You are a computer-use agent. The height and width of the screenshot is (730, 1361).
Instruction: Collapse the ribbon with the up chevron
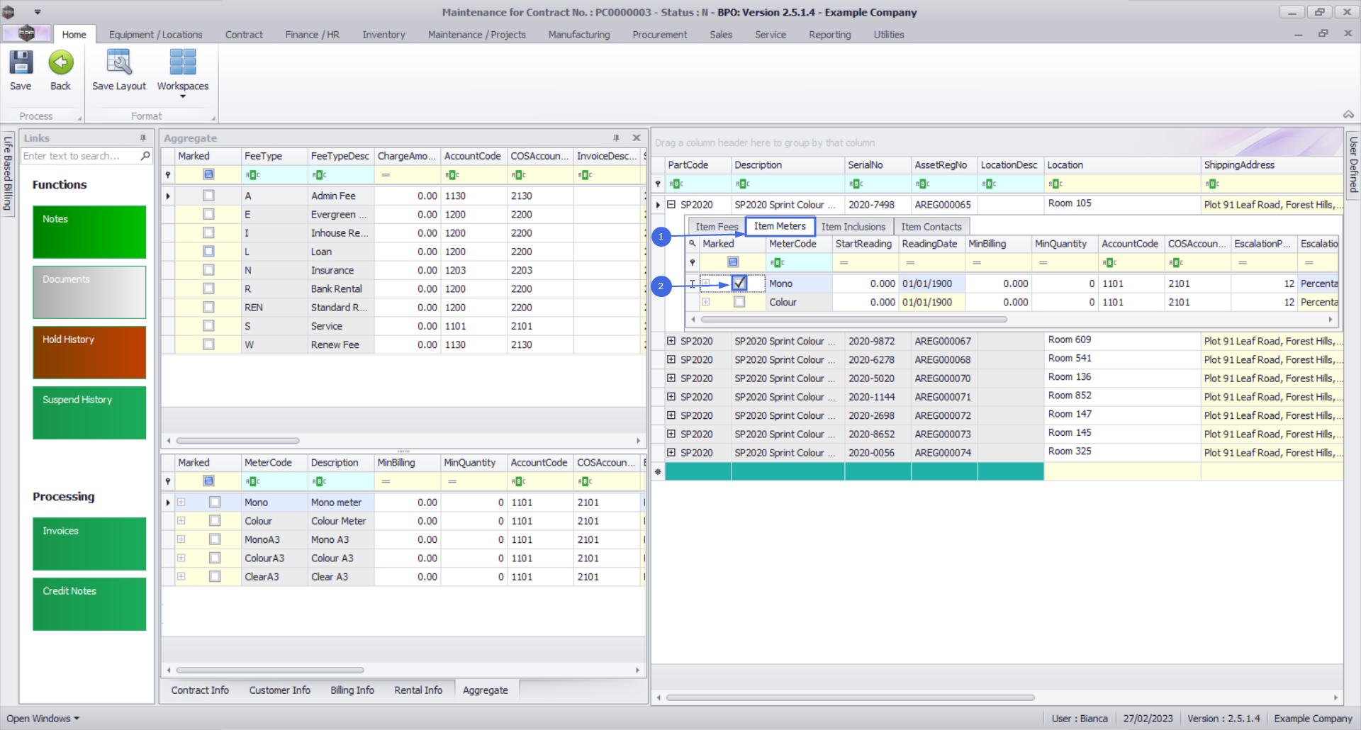(1348, 115)
